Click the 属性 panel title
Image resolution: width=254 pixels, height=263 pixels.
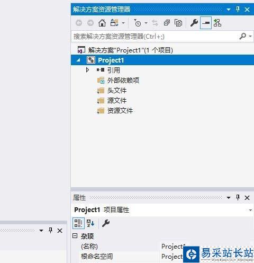click(79, 198)
